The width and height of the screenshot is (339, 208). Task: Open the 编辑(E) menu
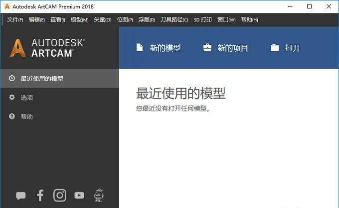click(37, 19)
